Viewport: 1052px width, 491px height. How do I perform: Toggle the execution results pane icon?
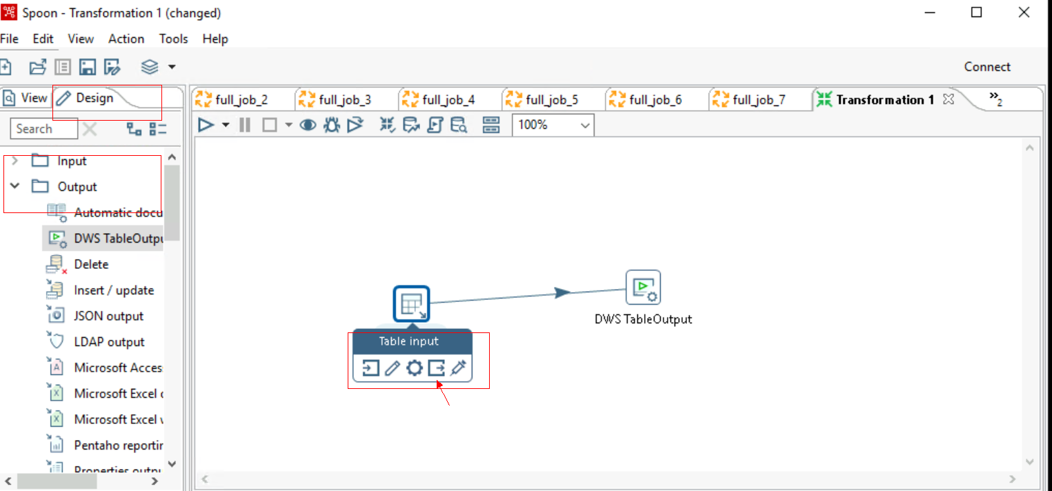(490, 125)
